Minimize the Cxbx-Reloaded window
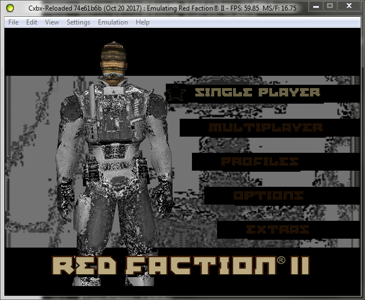365x300 pixels. [x=316, y=6]
